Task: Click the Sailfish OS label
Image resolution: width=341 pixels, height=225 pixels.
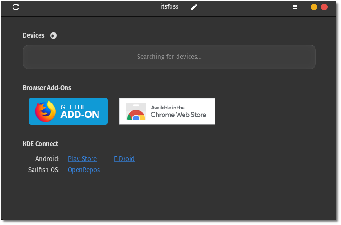Action: [44, 170]
